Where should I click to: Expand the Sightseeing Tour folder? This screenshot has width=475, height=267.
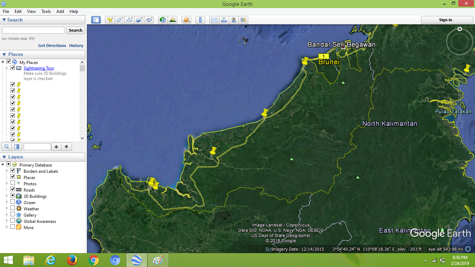tap(7, 68)
